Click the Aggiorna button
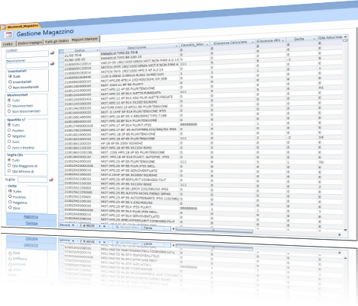Viewport: 358px width, 306px height. (x=31, y=216)
